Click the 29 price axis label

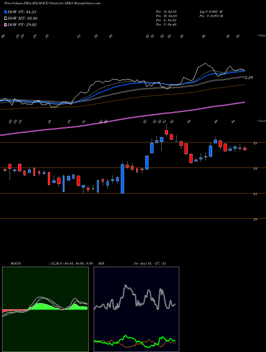(x=255, y=220)
